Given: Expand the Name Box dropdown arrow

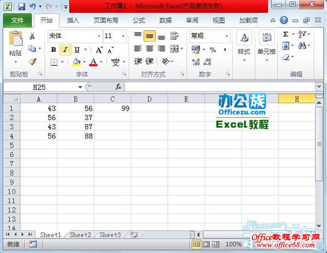Looking at the screenshot, I should click(80, 87).
